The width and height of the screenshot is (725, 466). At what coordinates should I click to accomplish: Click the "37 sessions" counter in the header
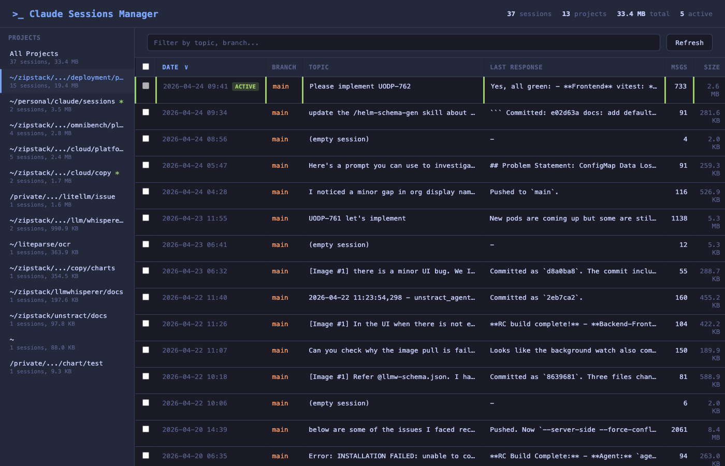coord(529,14)
